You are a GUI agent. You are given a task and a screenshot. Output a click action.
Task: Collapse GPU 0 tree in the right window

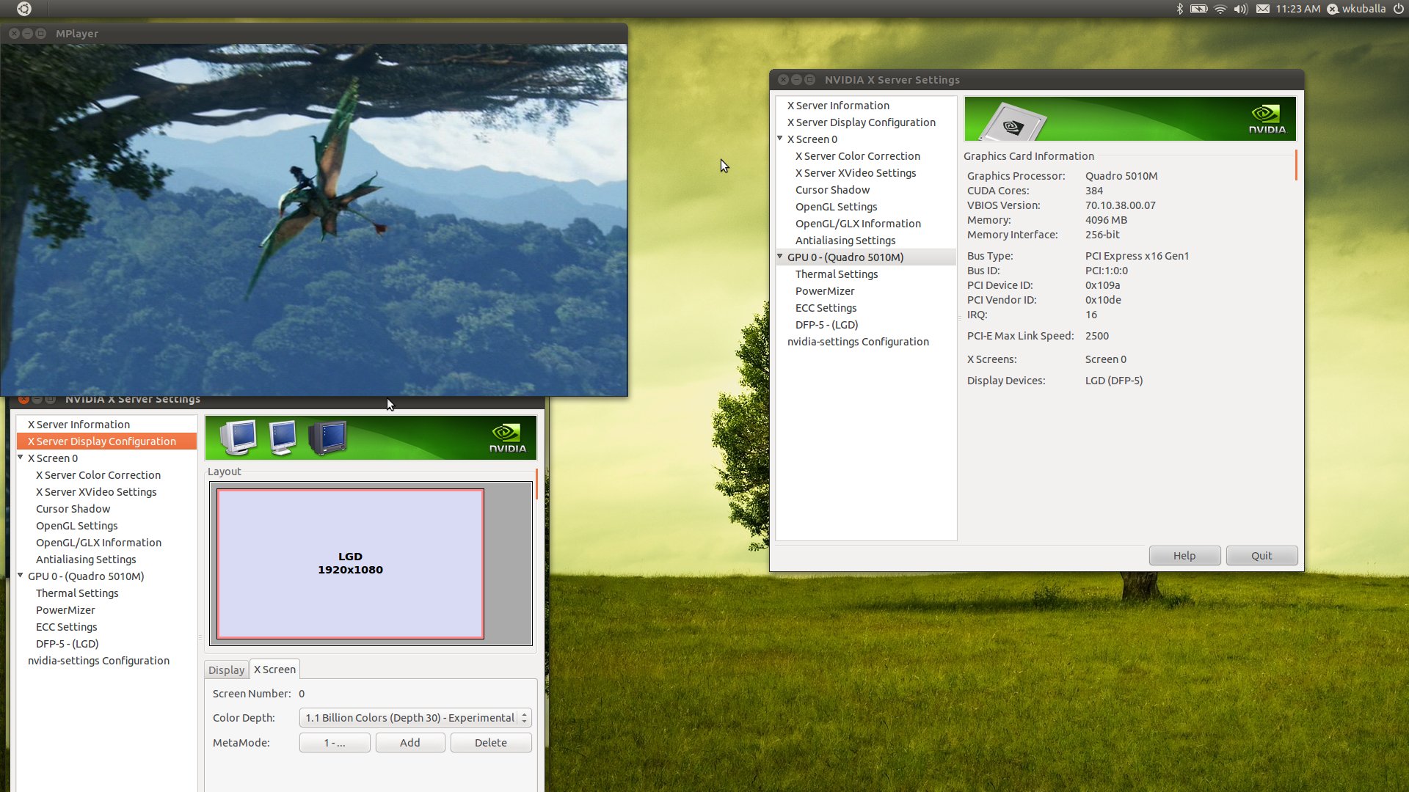(780, 257)
